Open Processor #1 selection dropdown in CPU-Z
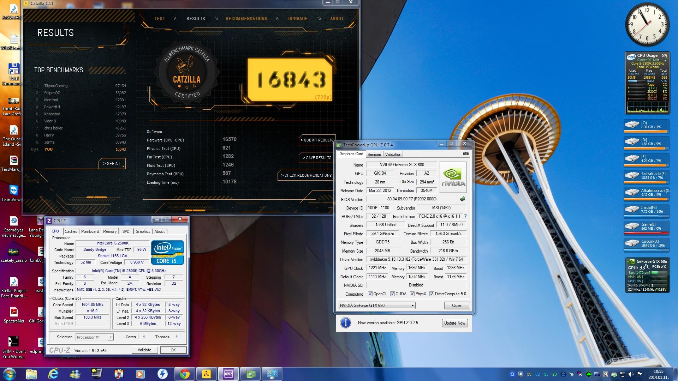 coord(95,337)
